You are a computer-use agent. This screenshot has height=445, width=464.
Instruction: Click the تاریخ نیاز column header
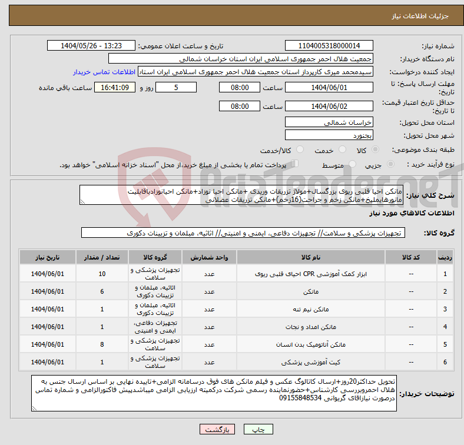click(x=48, y=257)
